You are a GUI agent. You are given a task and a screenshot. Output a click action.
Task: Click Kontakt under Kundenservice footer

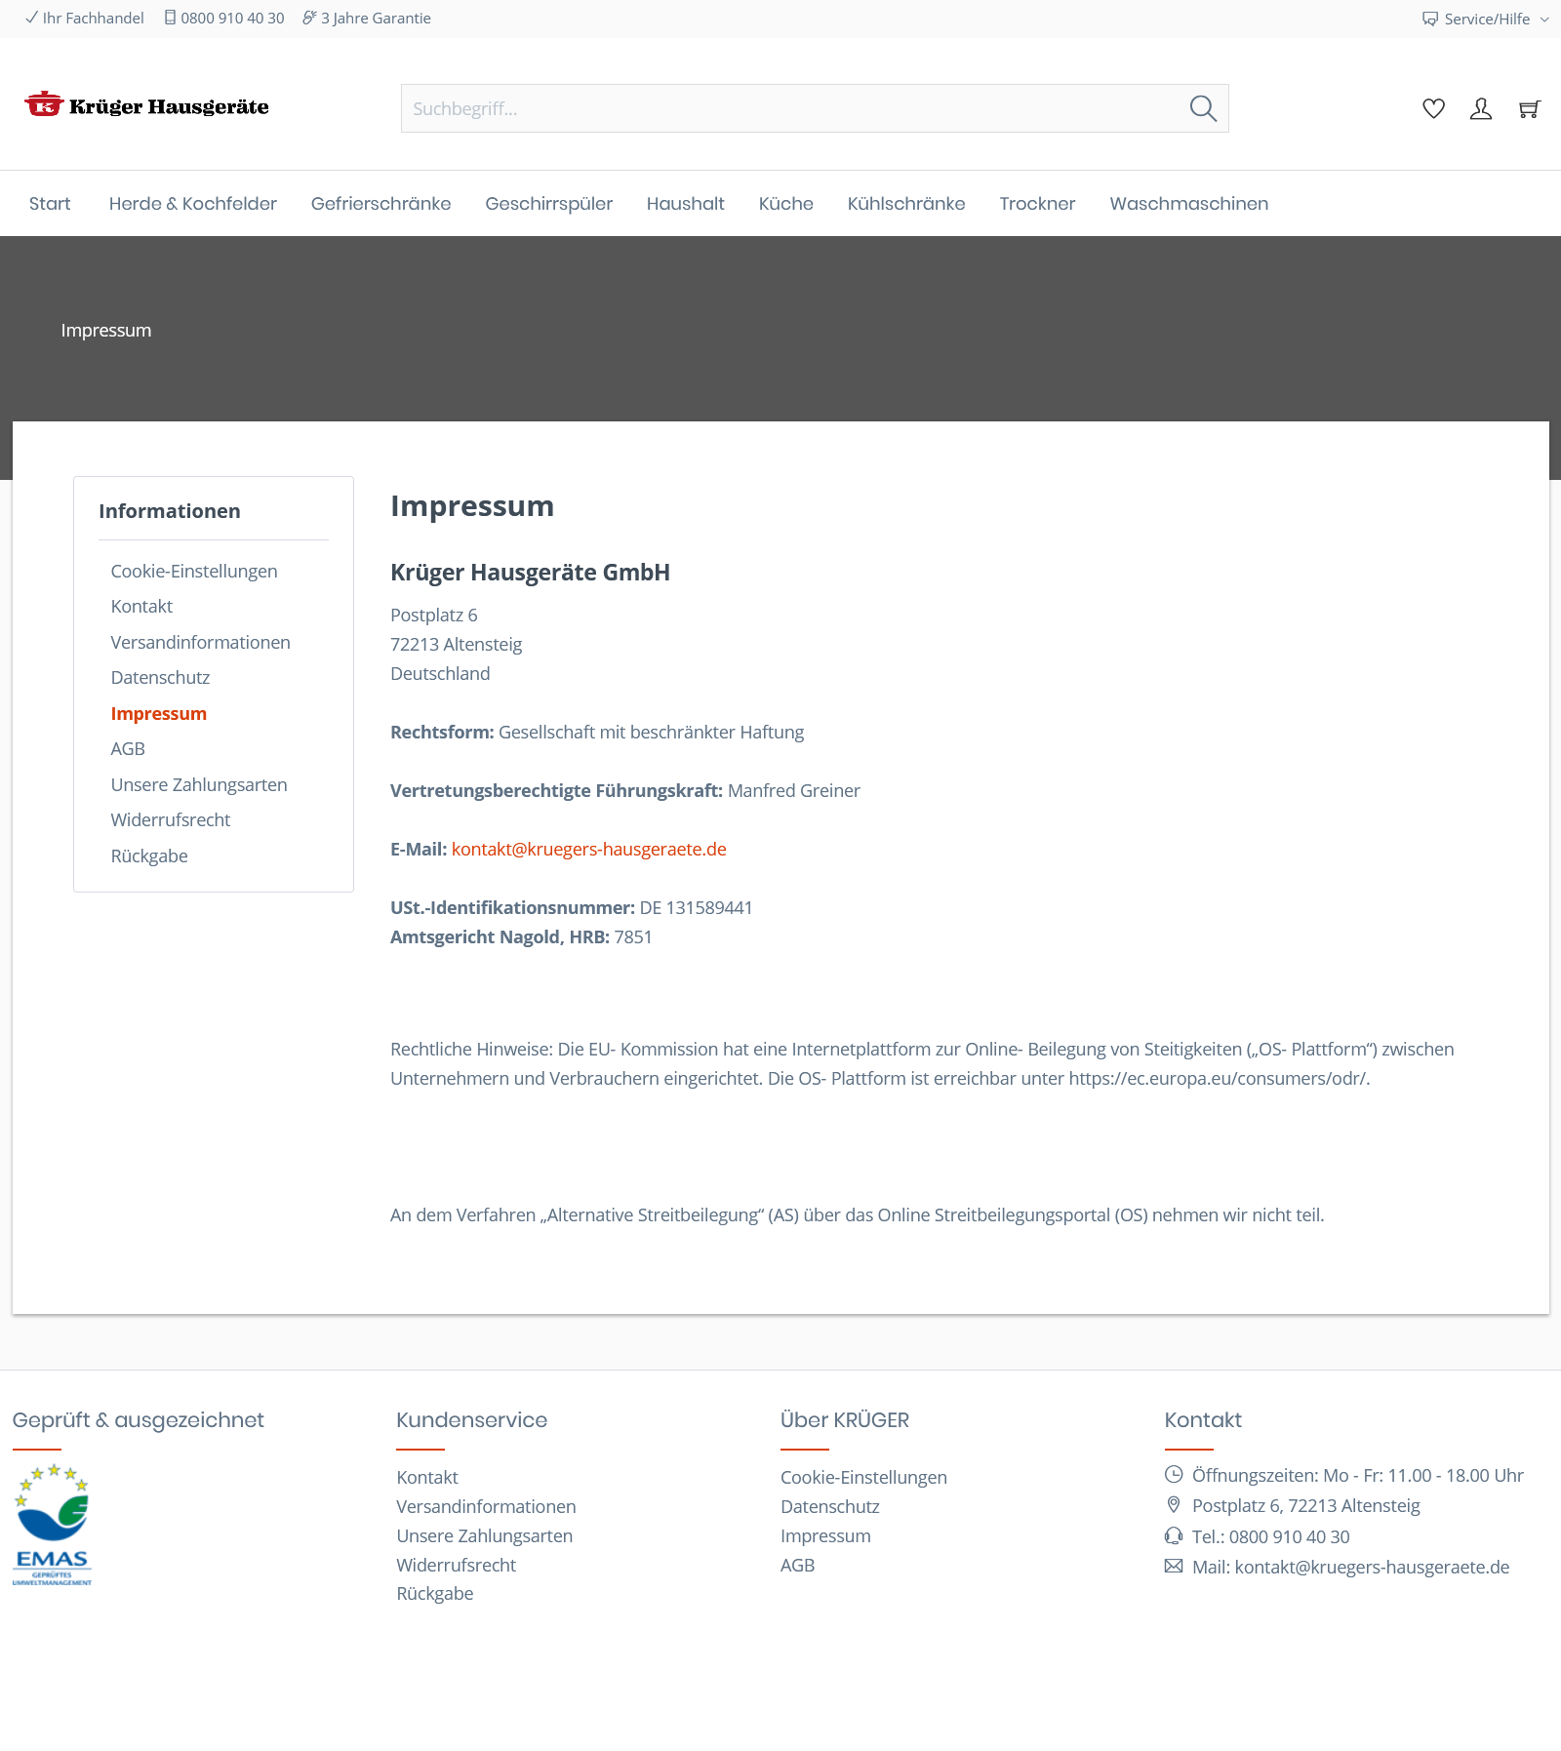427,1477
